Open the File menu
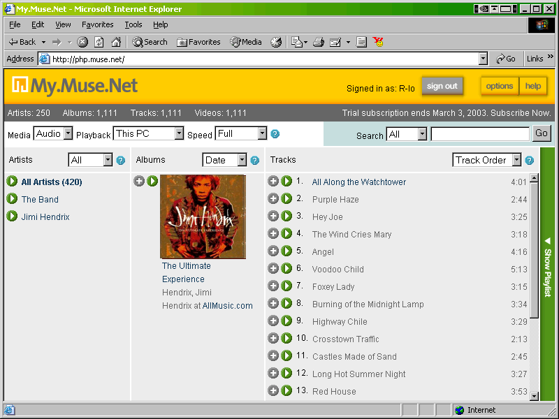Viewport: 559px width, 419px height. click(x=15, y=24)
